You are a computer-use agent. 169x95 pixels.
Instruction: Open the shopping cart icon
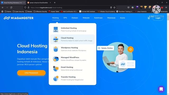(149, 18)
